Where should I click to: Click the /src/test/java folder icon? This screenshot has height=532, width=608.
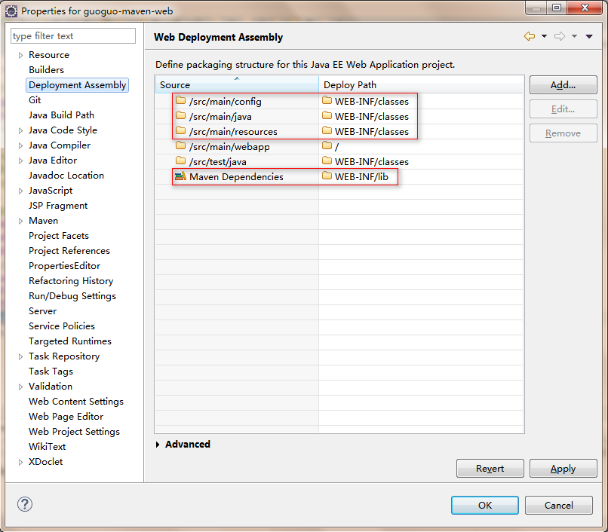coord(180,161)
